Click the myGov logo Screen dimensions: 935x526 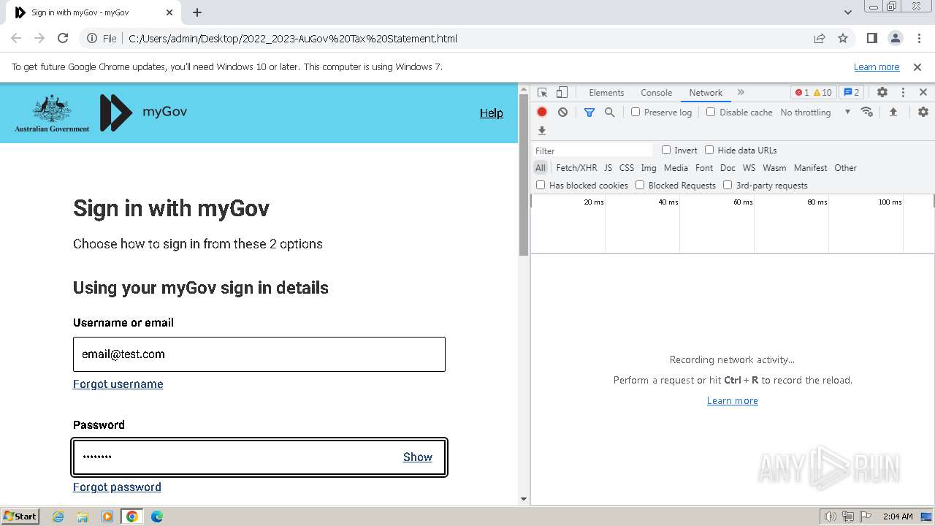click(143, 113)
